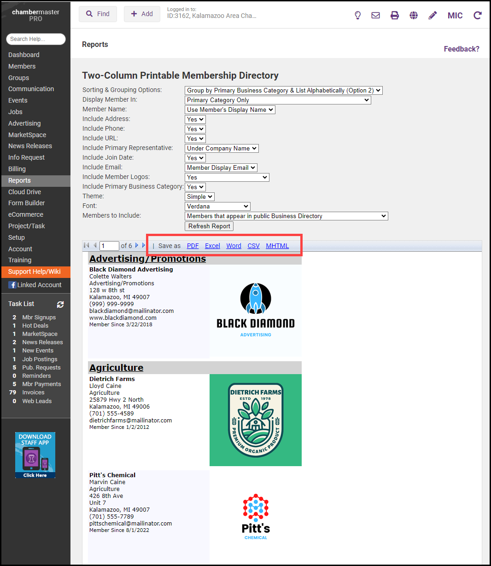Open Include Primary Business Category dropdown

pos(195,187)
